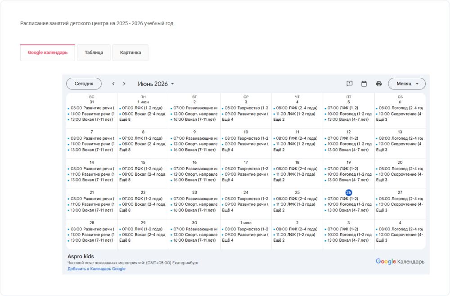Image resolution: width=450 pixels, height=296 pixels.
Task: Open 10:00 Скорочтение event on June 27
Action: pyautogui.click(x=400, y=204)
